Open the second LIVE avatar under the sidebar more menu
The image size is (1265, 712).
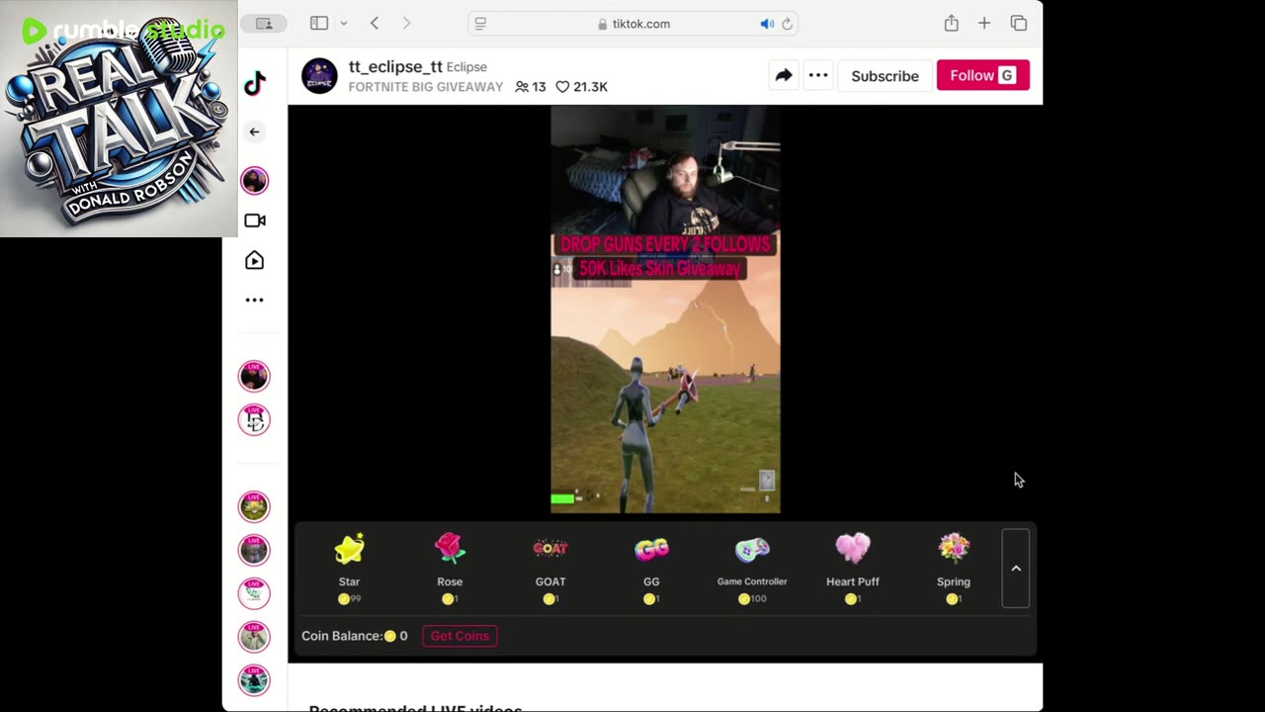(254, 419)
